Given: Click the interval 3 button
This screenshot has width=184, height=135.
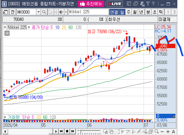Looking at the screenshot, I should 174,12.
